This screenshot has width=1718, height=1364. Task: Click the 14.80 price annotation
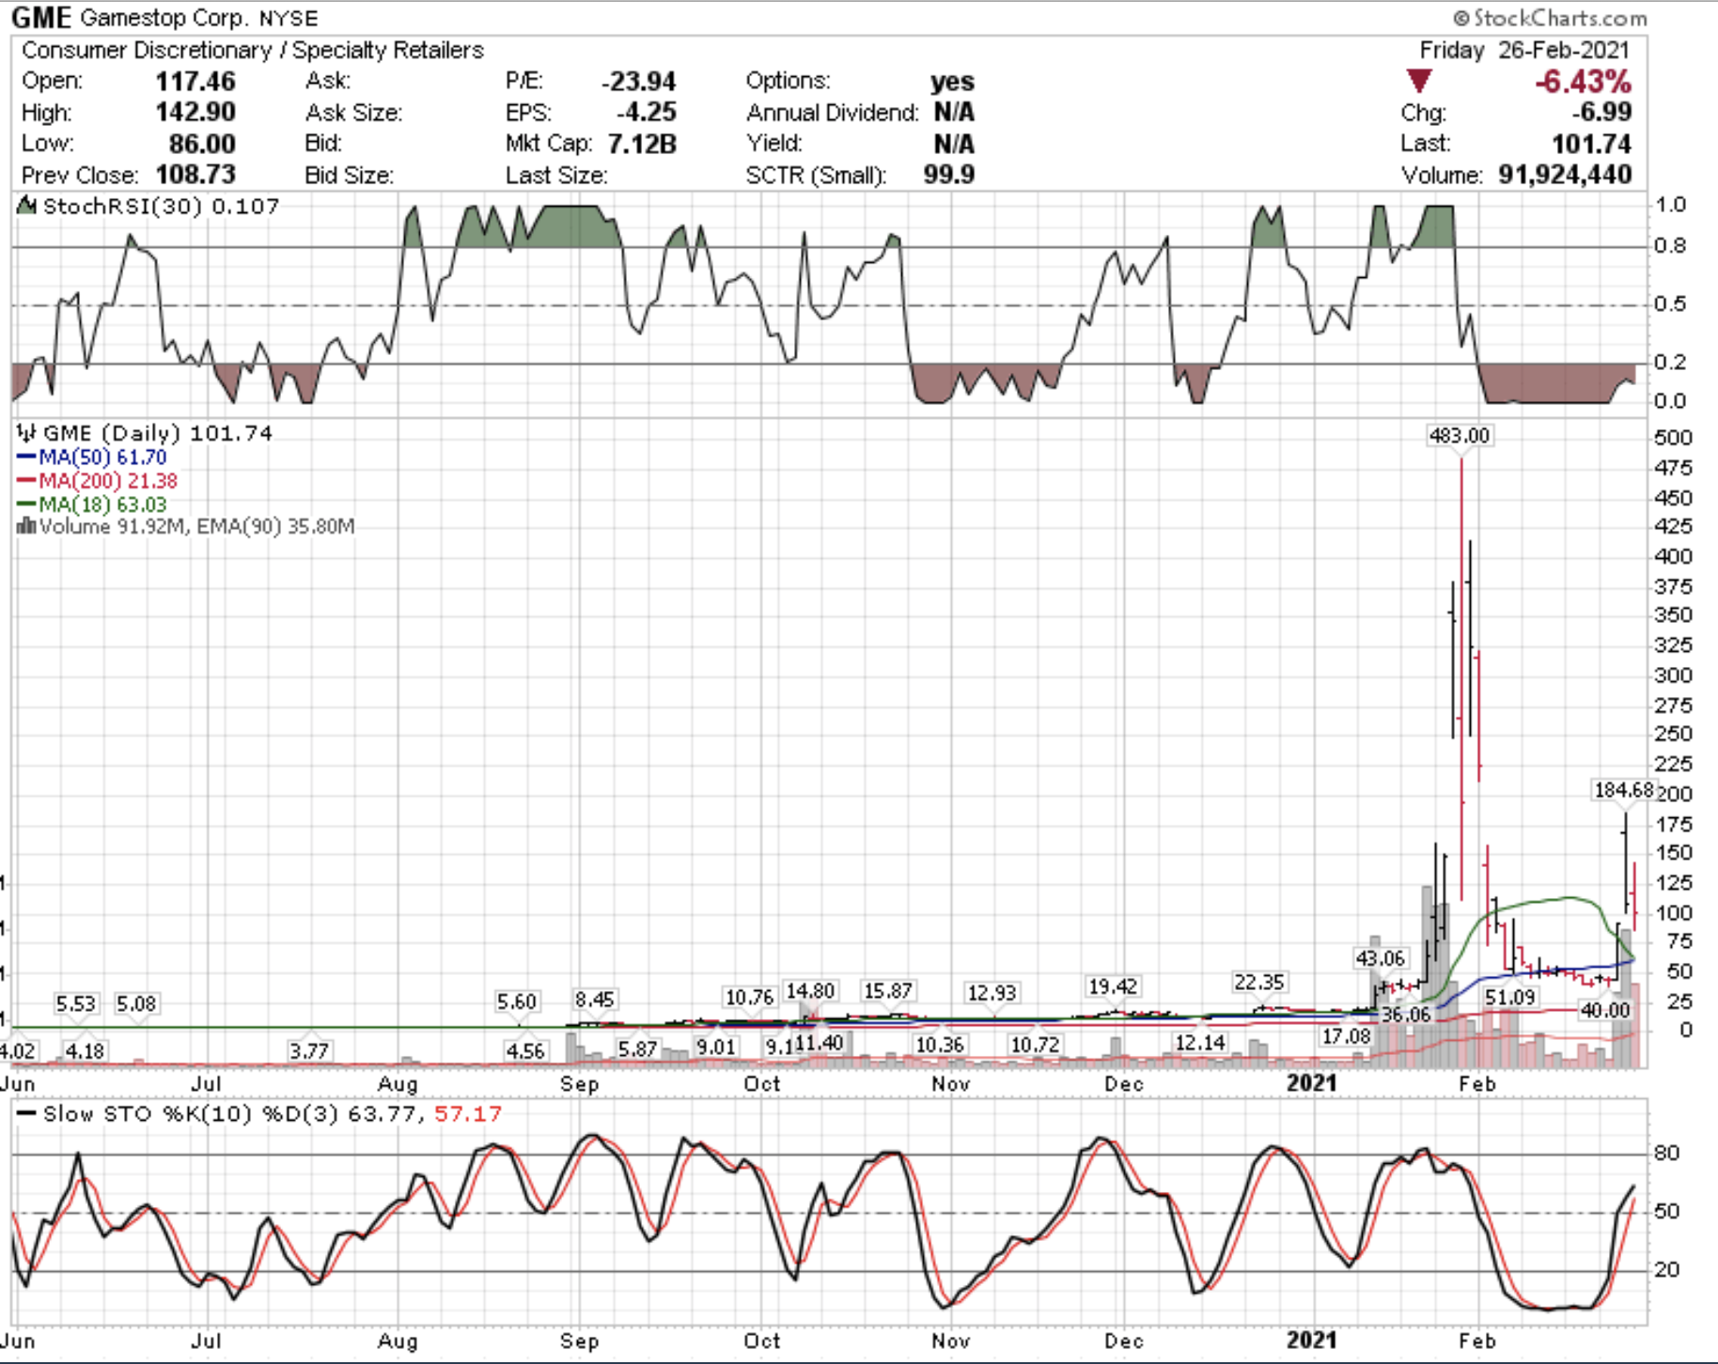810,991
